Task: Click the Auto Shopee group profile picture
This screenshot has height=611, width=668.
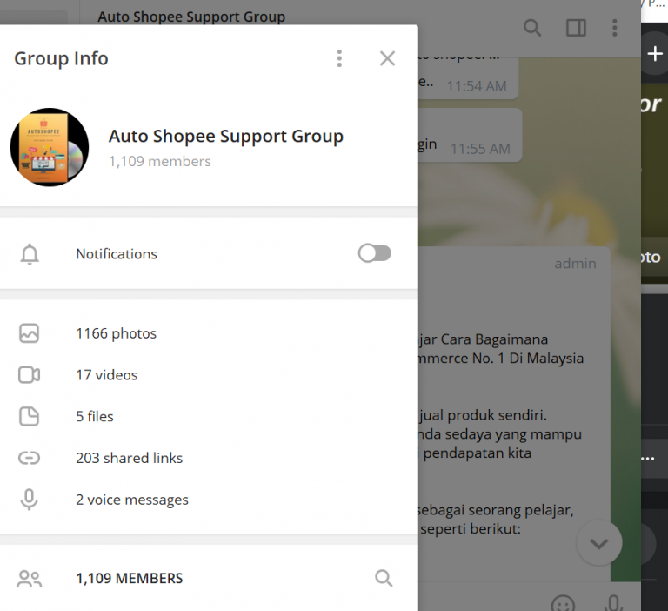Action: [50, 147]
